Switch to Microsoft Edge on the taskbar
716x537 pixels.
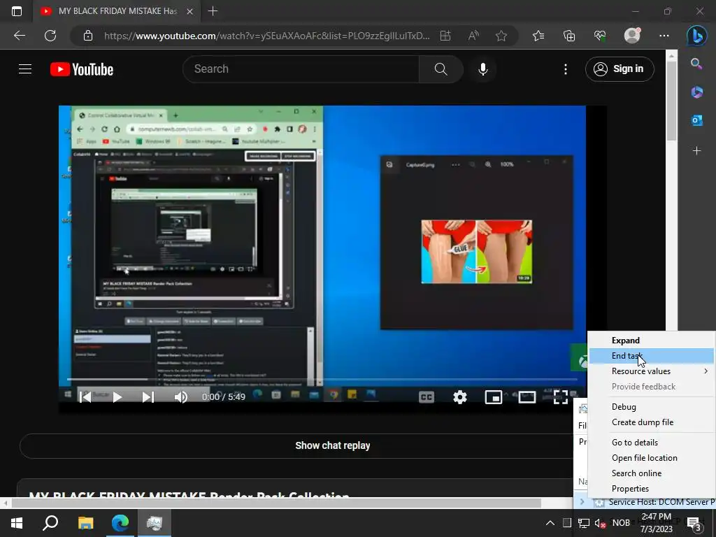tap(120, 523)
